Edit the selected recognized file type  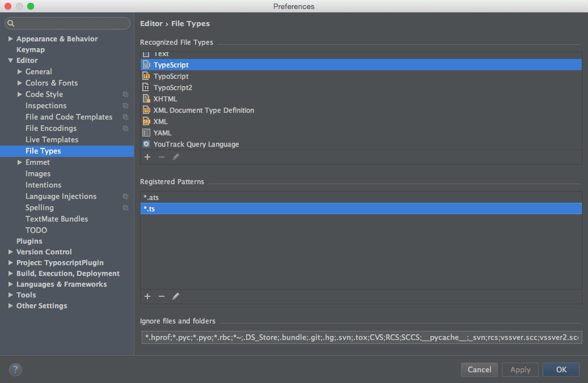[x=176, y=157]
